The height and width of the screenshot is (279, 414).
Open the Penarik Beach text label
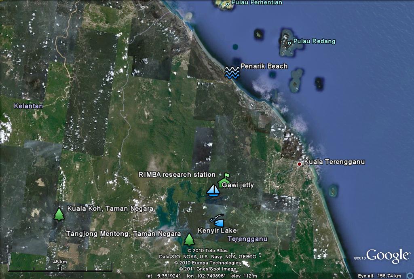pyautogui.click(x=264, y=66)
